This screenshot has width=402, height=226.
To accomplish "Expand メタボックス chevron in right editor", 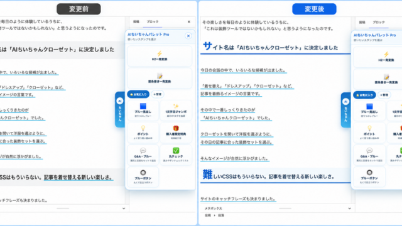I will click(x=349, y=208).
